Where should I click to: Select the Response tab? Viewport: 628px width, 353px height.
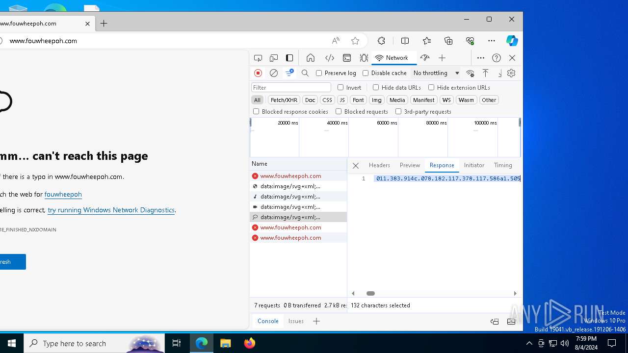point(442,165)
